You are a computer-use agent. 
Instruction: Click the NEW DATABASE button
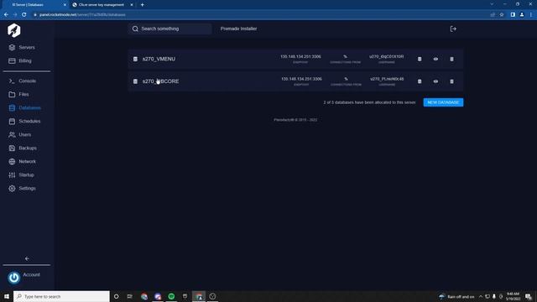click(x=443, y=102)
